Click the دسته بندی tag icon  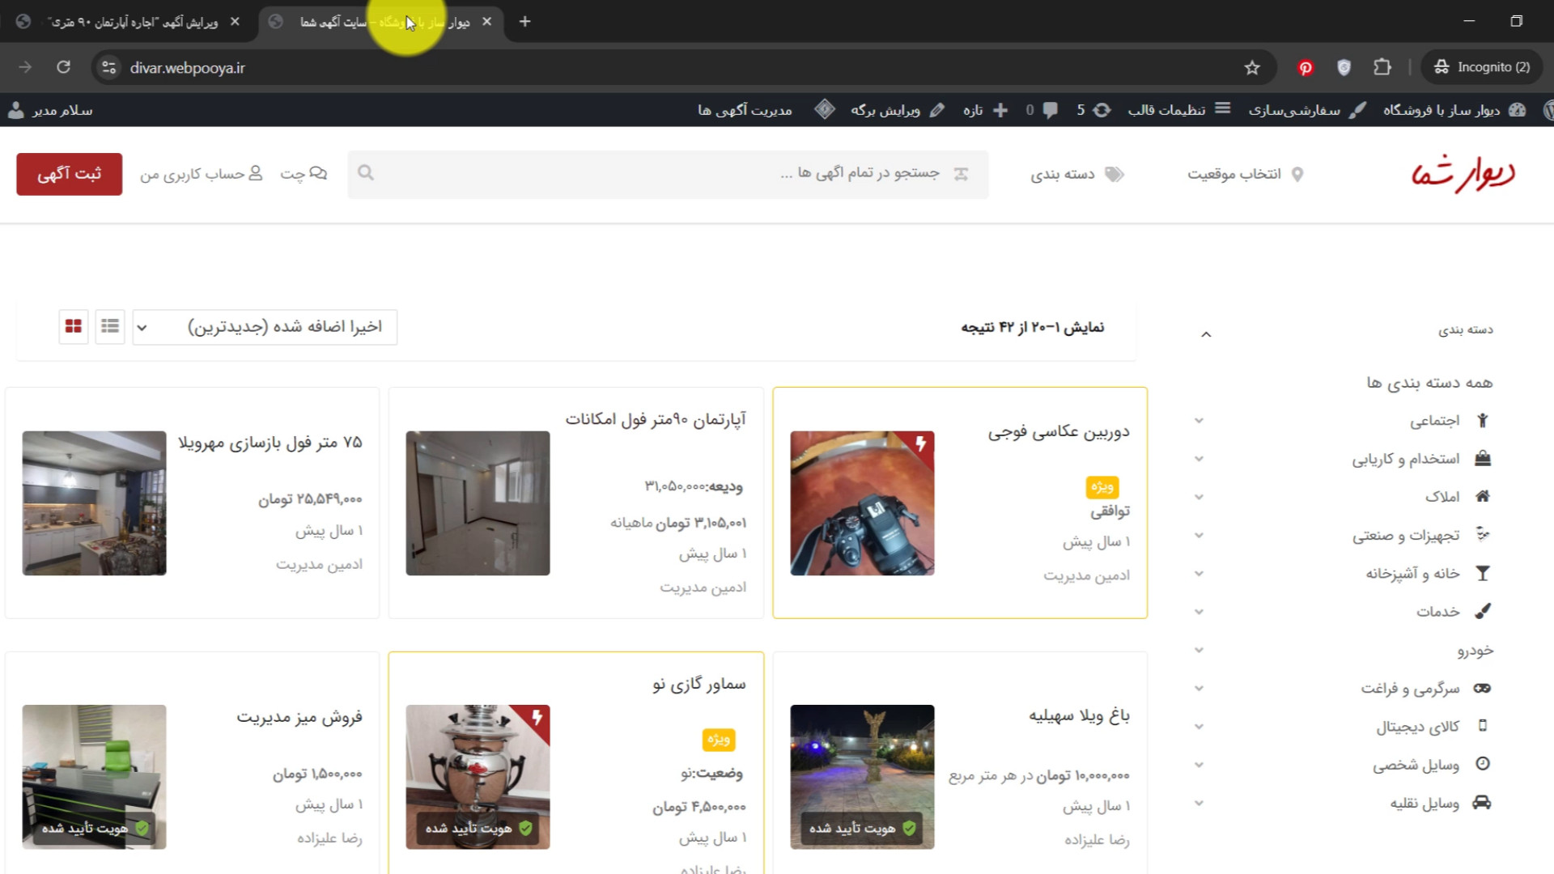pyautogui.click(x=1115, y=174)
